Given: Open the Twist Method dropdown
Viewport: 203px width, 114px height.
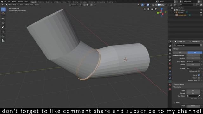Looking at the screenshot, I should pyautogui.click(x=193, y=62).
